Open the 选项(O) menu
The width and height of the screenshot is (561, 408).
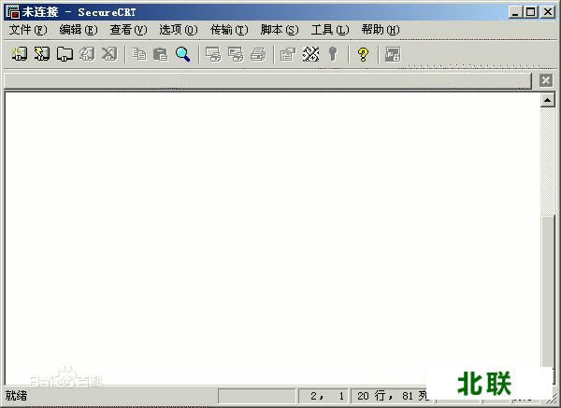point(179,30)
